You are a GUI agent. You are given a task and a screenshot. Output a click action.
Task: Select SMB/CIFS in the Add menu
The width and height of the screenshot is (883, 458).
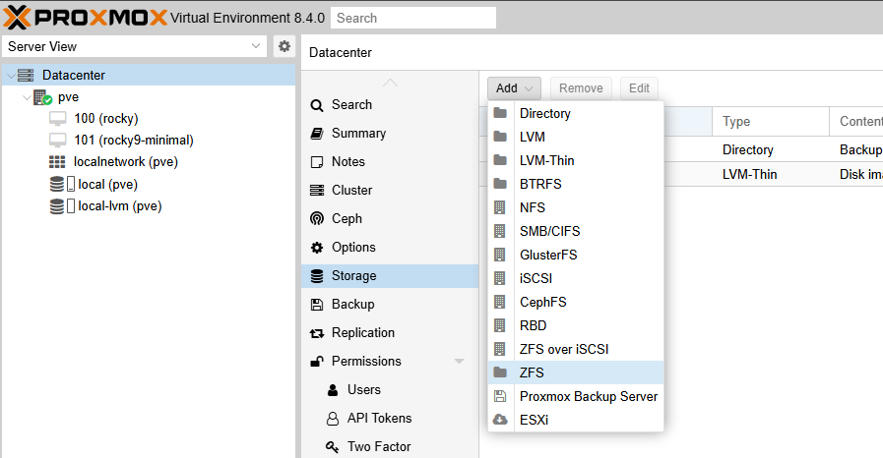point(548,231)
